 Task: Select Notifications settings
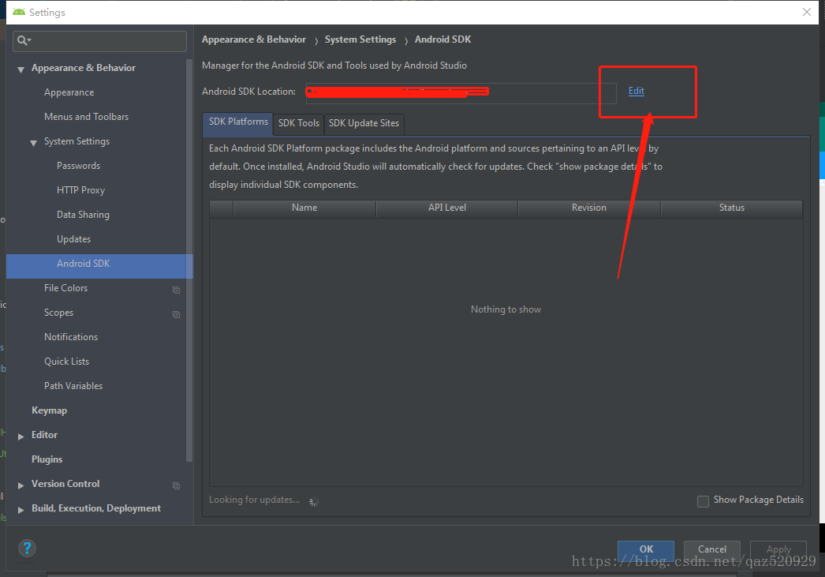pos(71,337)
